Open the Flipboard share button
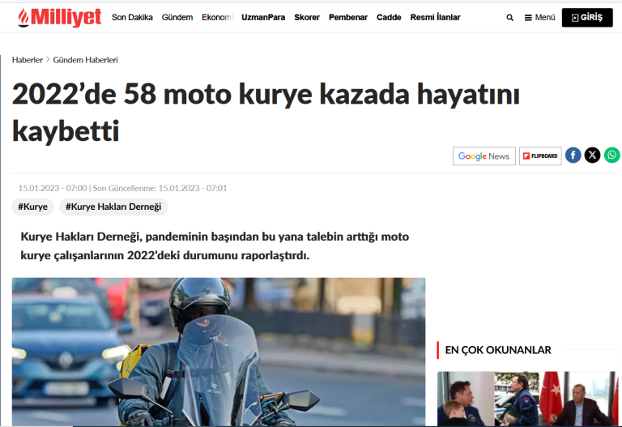Screen dimensions: 622x427 [x=540, y=156]
